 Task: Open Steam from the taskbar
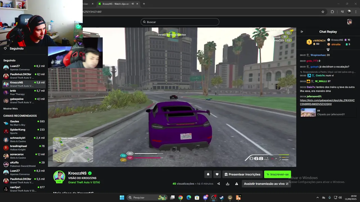click(x=222, y=198)
